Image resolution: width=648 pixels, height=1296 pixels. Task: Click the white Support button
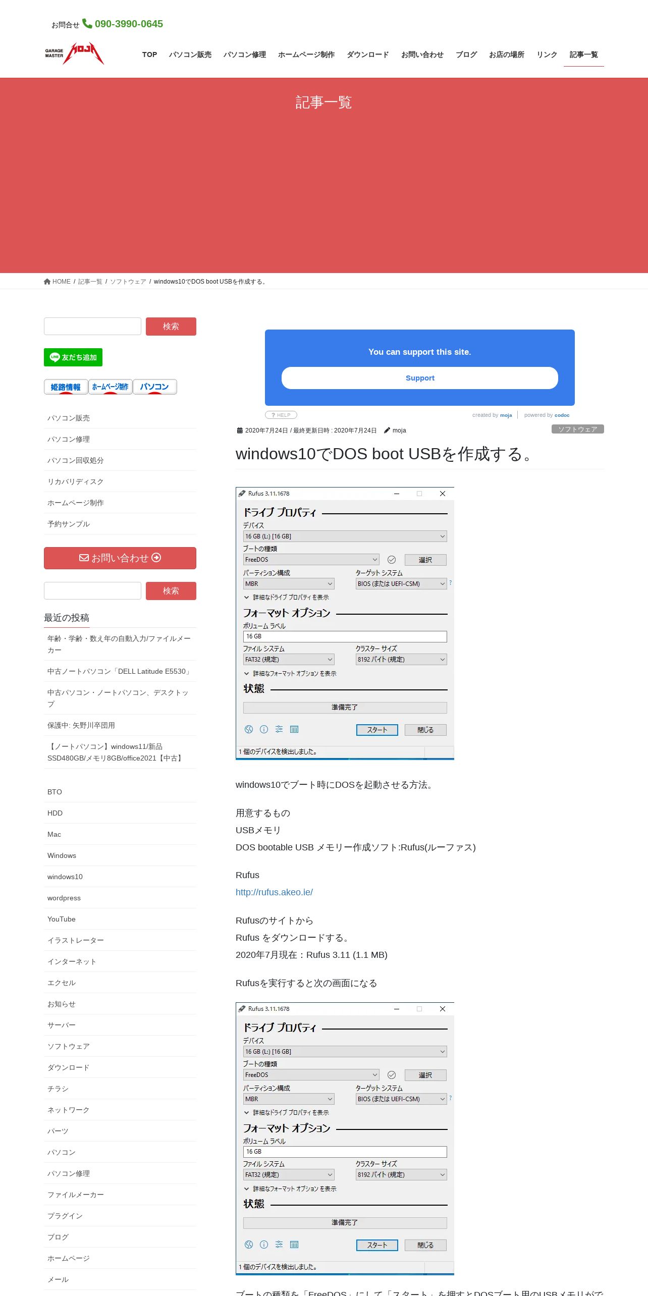click(420, 378)
